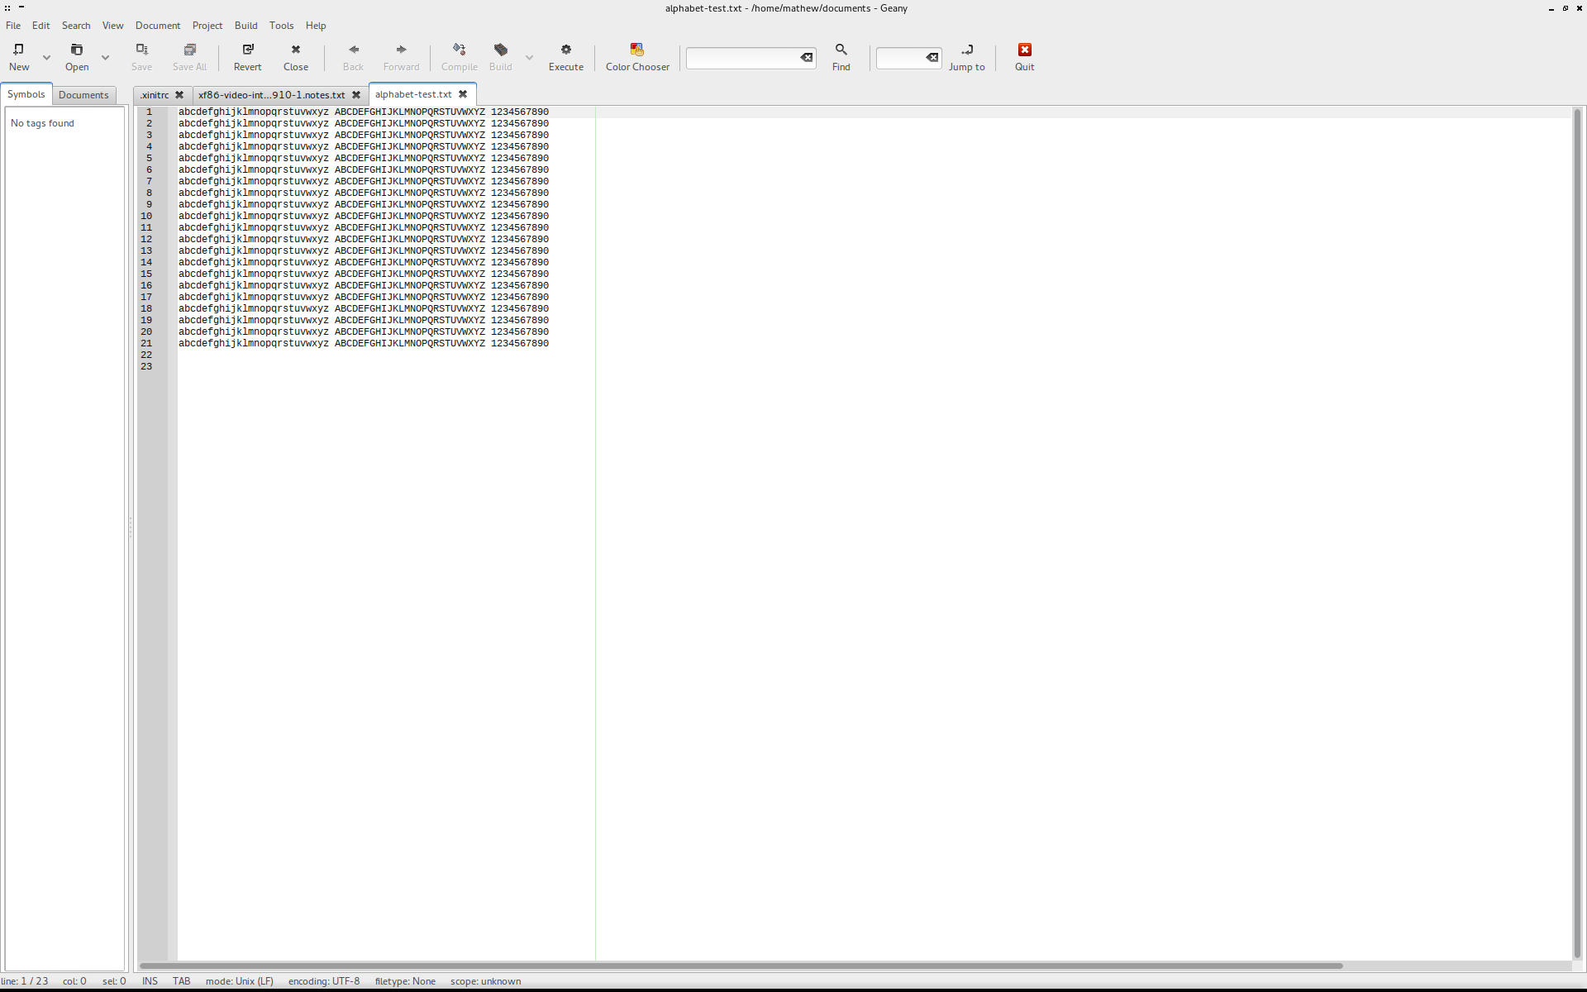Click the Find magnifier icon
Image resolution: width=1587 pixels, height=992 pixels.
pyautogui.click(x=841, y=50)
